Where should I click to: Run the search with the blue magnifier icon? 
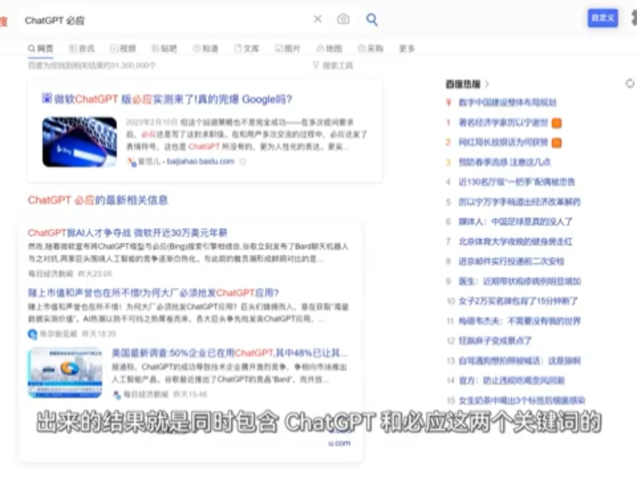(372, 20)
